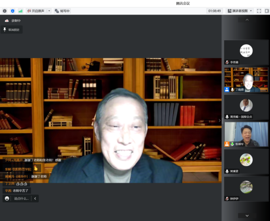270x221 pixels.
Task: Open the dropdown arrow beside 开启原声
Action: pos(49,11)
